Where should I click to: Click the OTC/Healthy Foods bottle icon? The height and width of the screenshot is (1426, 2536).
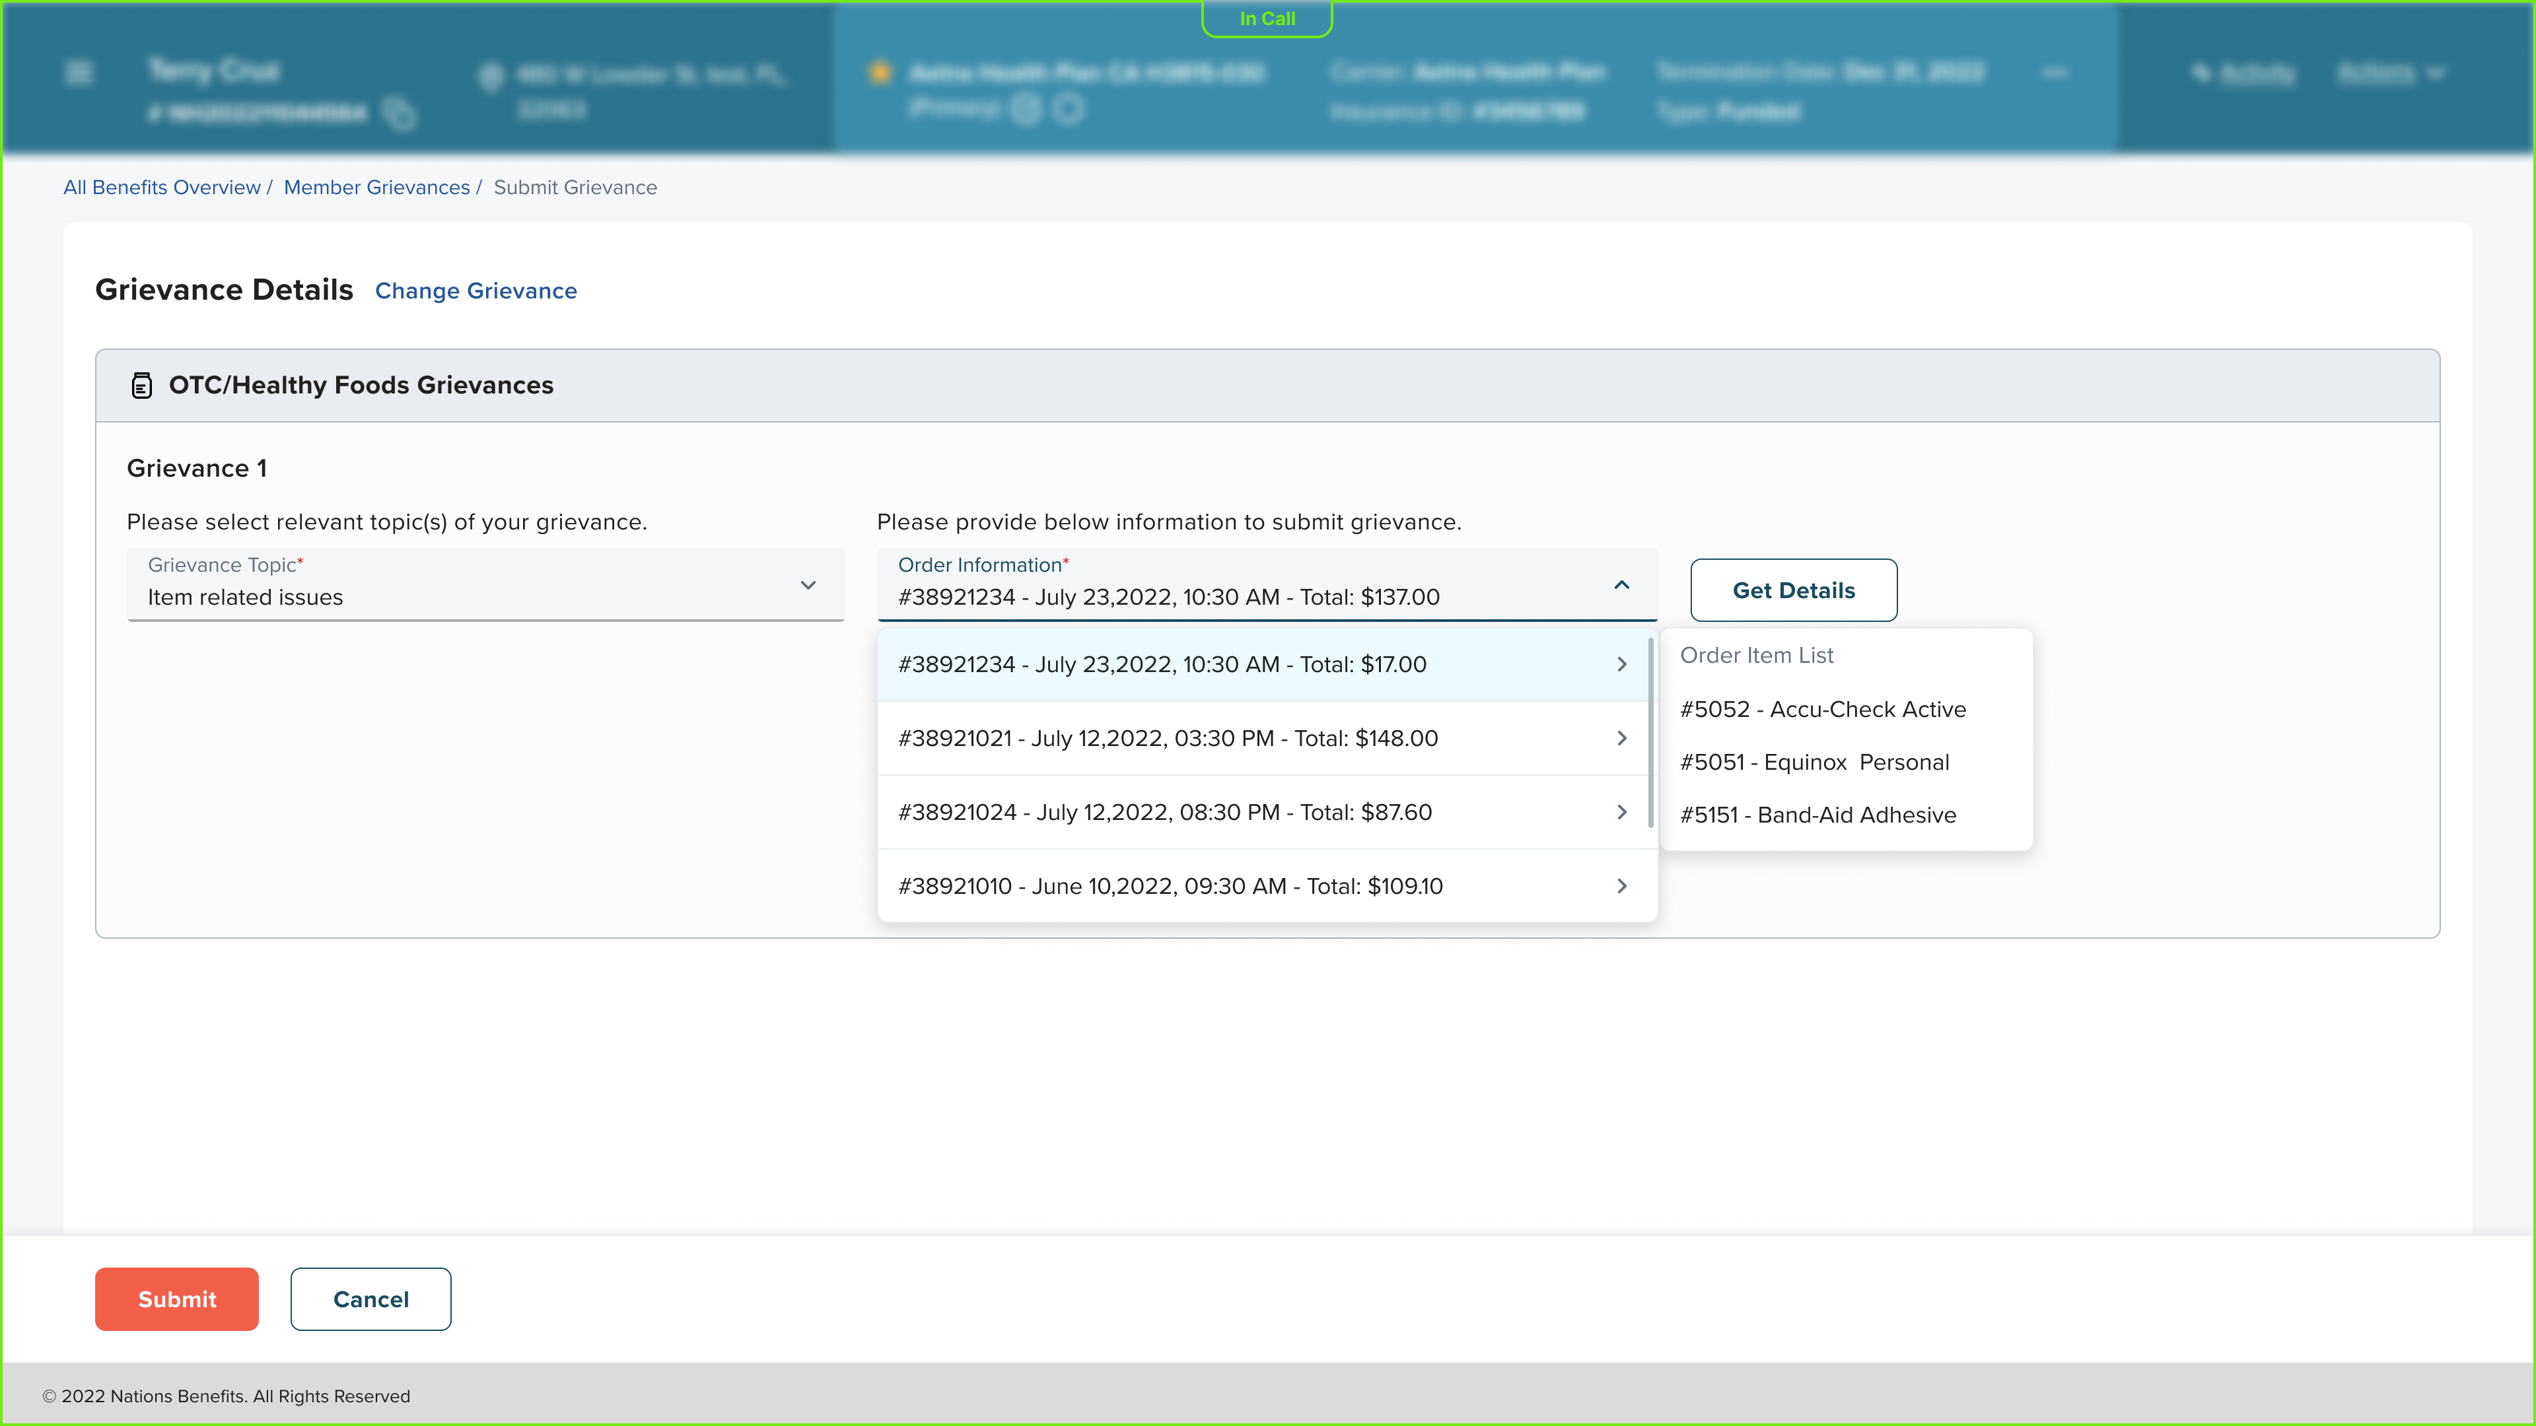pyautogui.click(x=142, y=385)
